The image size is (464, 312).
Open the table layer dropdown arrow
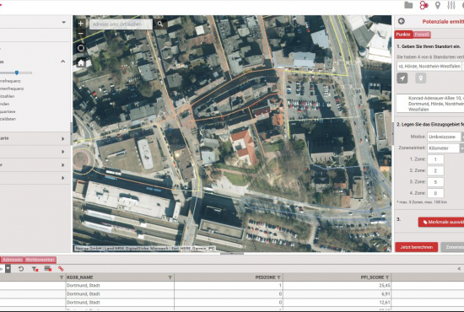[x=8, y=268]
